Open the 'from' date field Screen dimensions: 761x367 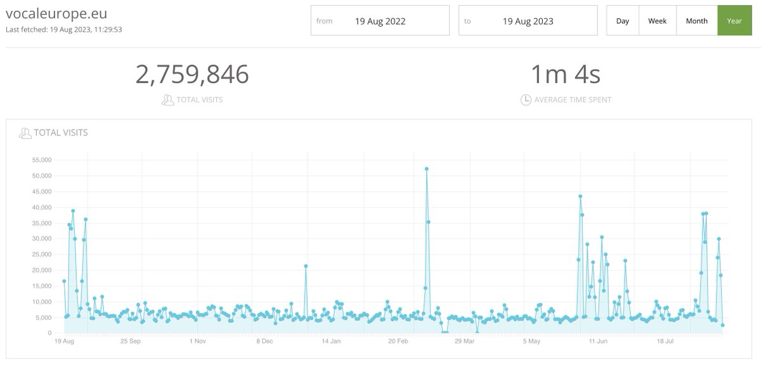click(380, 20)
